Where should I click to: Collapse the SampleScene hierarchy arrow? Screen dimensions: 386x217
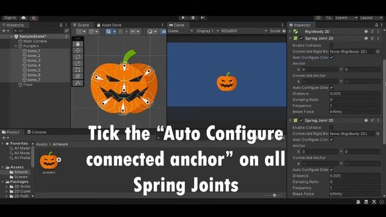[11, 36]
